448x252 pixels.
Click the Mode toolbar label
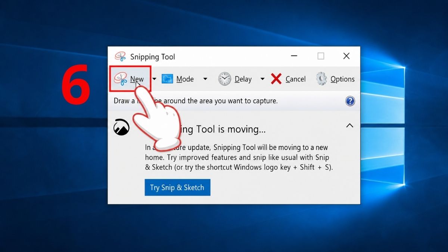point(185,79)
